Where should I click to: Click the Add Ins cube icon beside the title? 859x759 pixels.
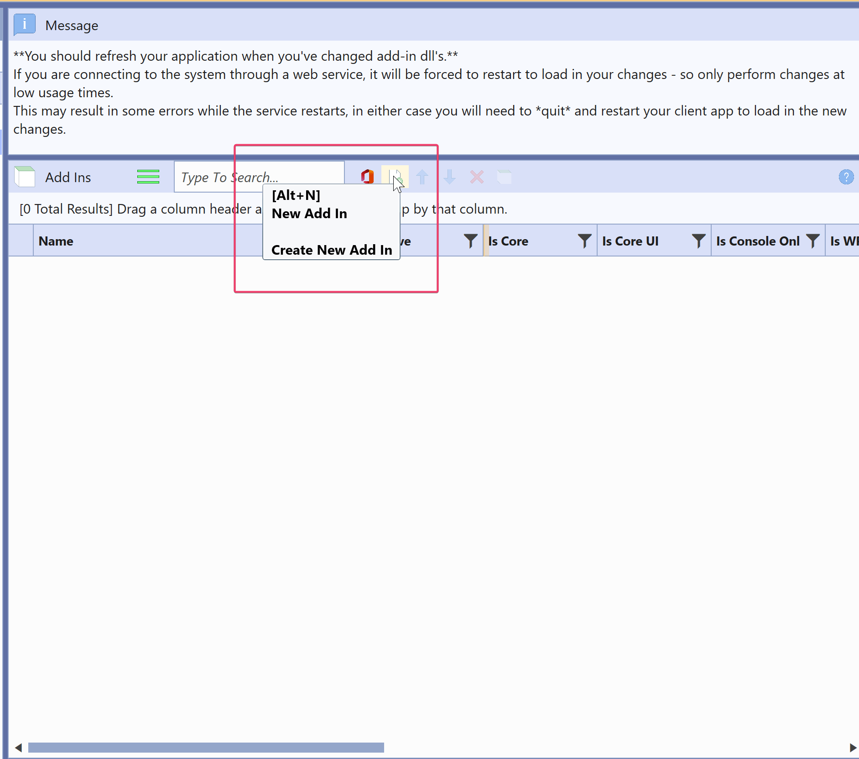(x=25, y=176)
